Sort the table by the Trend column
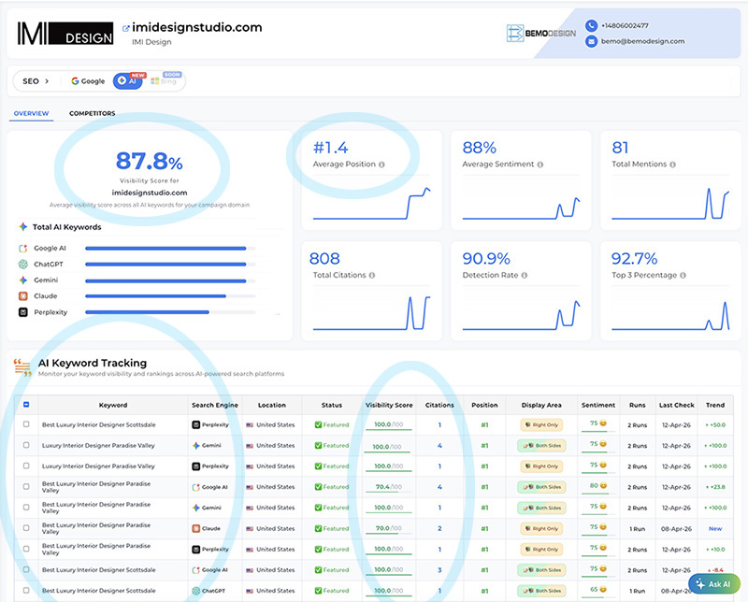Viewport: 748px width, 602px height. (715, 405)
